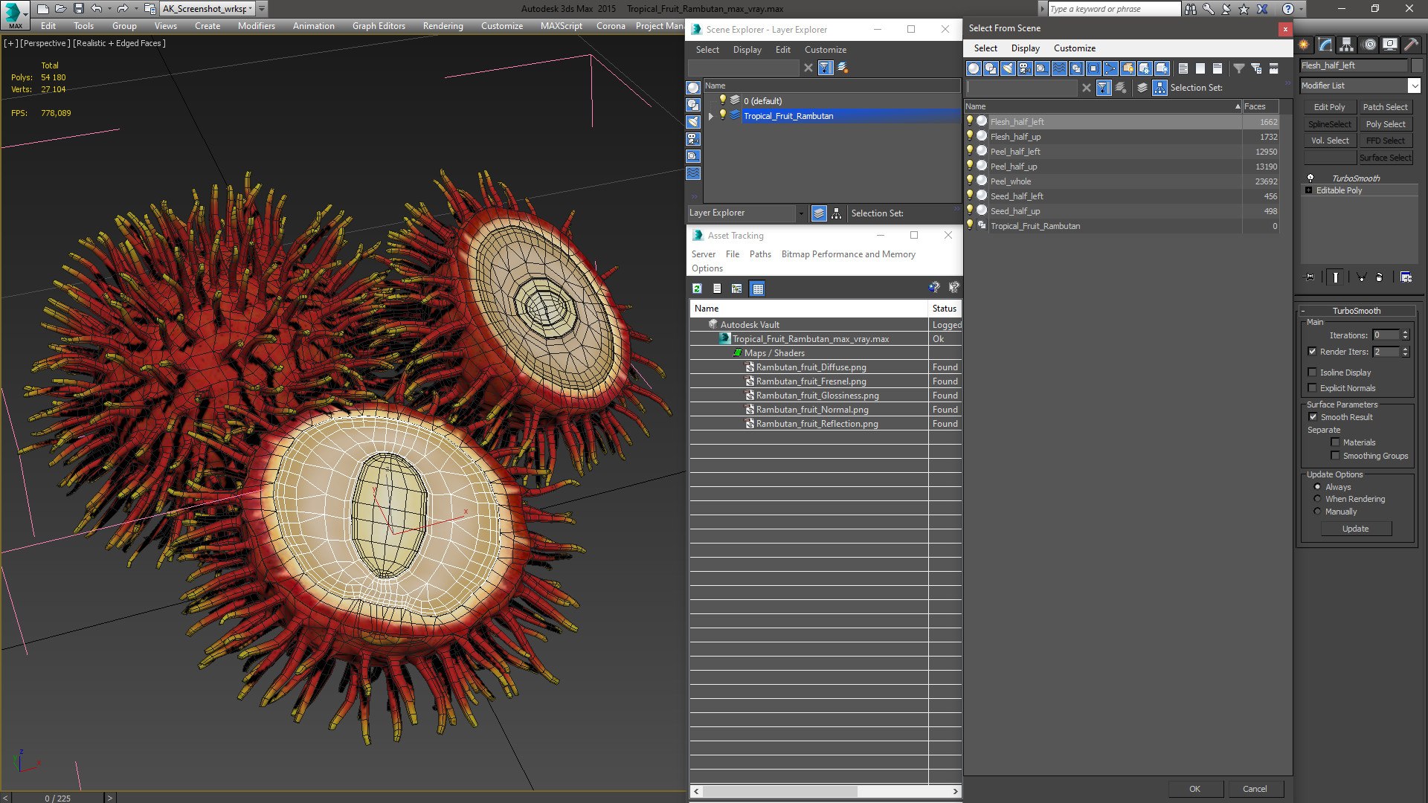Screen dimensions: 1428x803
Task: Toggle Display Space Warps filter in Select From Scene
Action: 1059,68
